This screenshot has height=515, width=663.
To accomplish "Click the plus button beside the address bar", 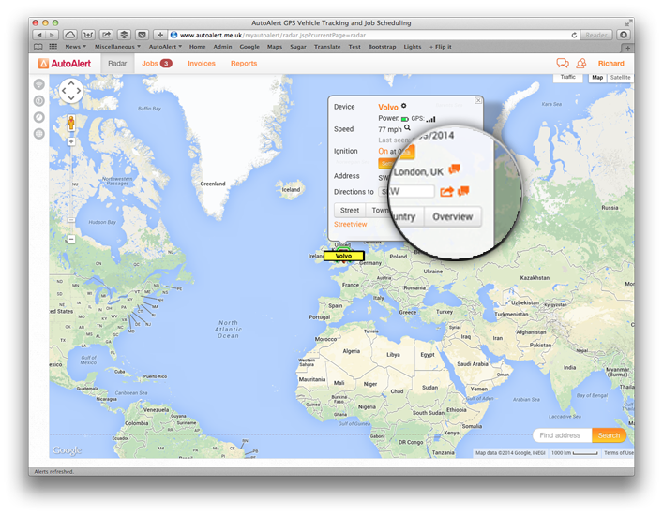I will point(159,35).
